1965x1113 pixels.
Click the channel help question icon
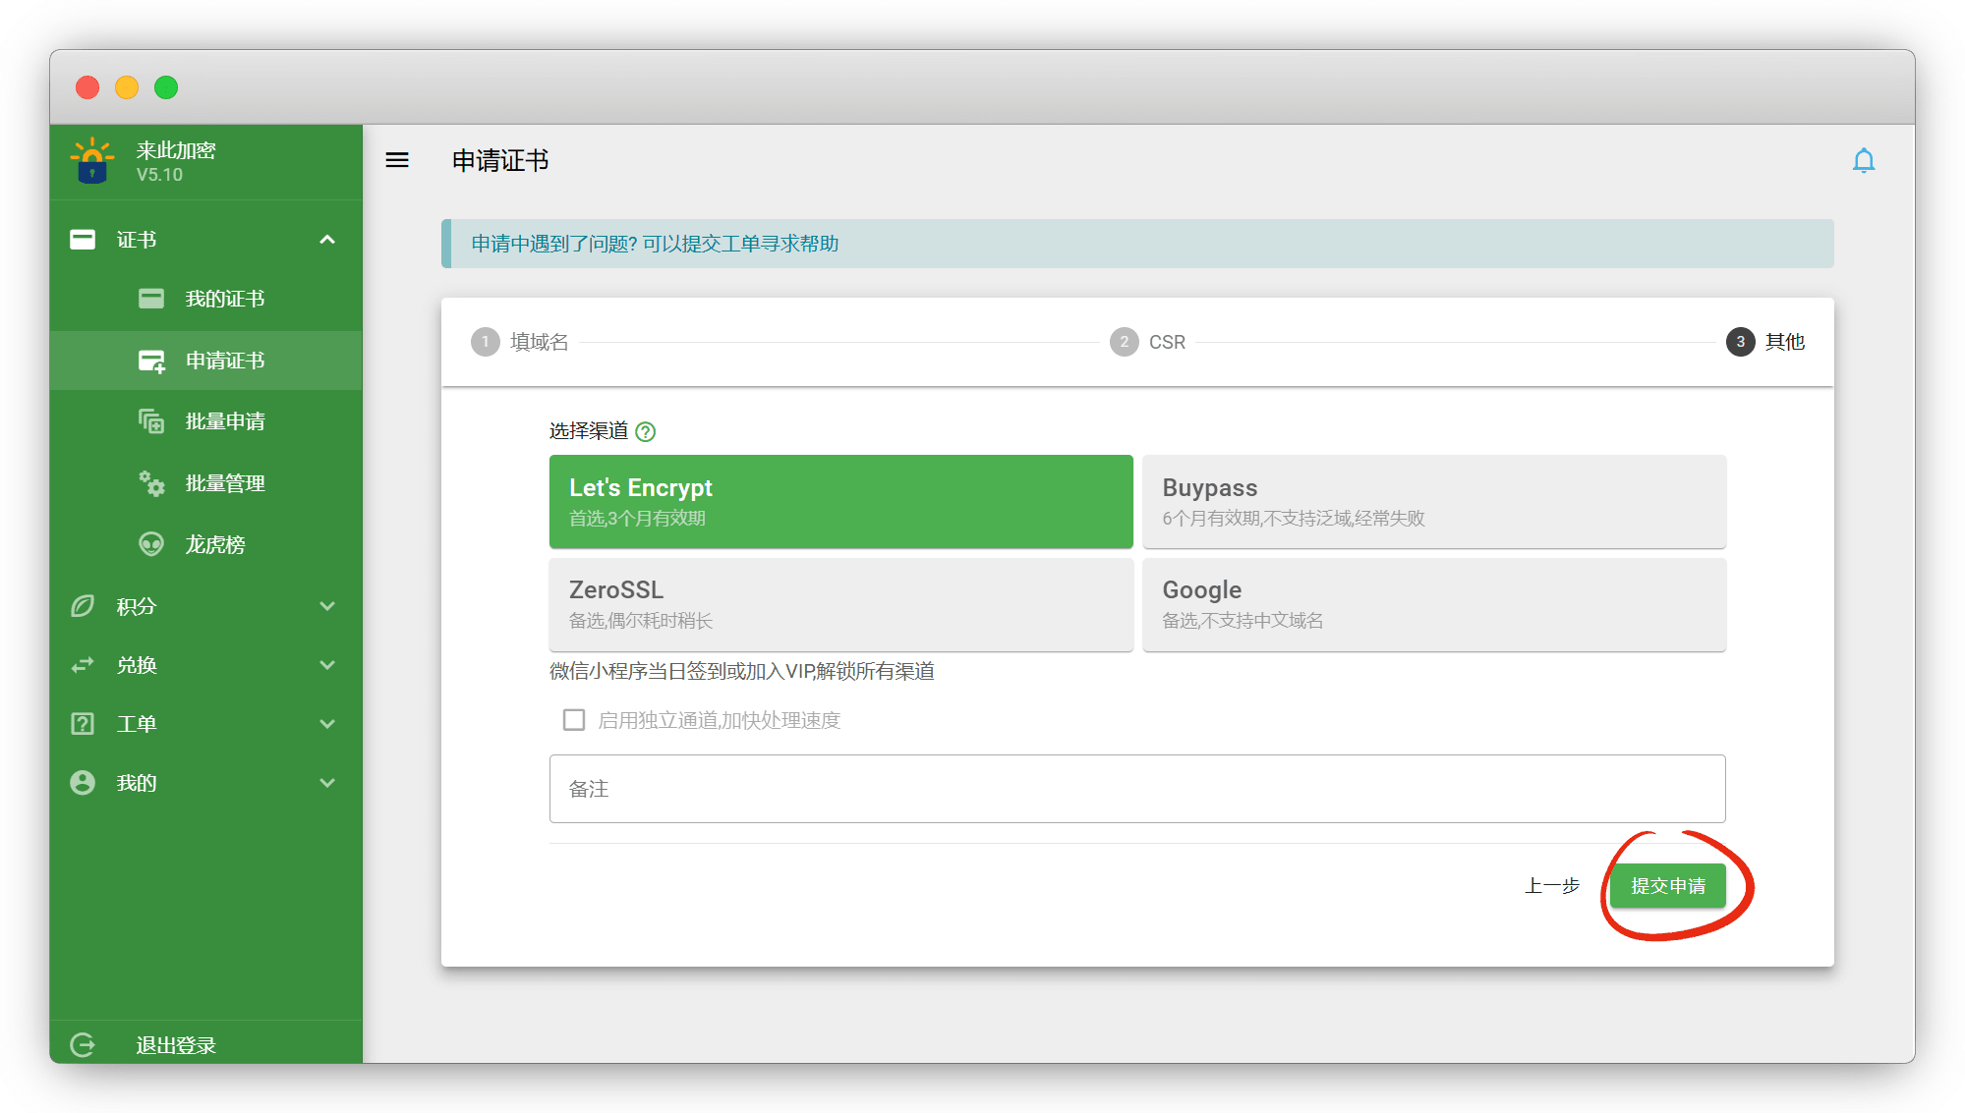(x=646, y=431)
